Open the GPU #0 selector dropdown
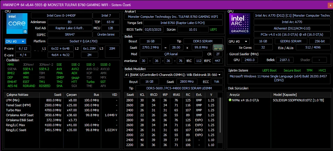 pos(239,41)
